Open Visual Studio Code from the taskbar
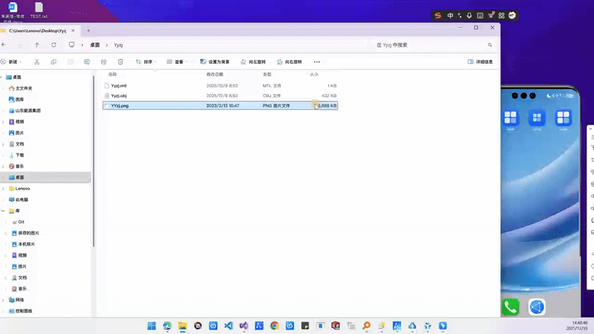 (229, 326)
